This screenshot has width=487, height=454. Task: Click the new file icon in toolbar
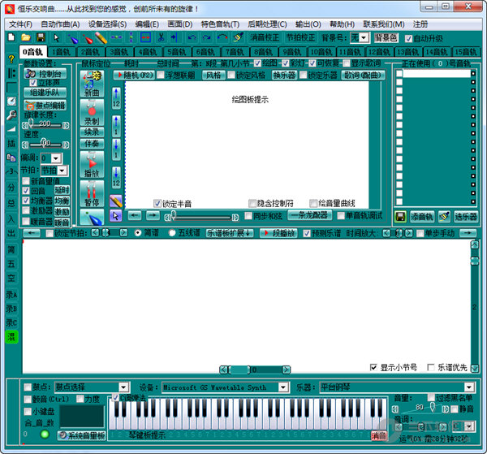[x=11, y=38]
